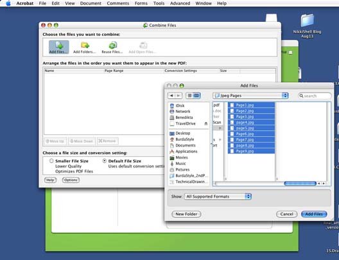
Task: Select page4.jpg in the file list
Action: (252, 123)
